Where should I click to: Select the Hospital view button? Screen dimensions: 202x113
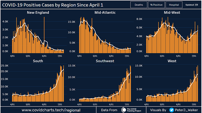174,5
